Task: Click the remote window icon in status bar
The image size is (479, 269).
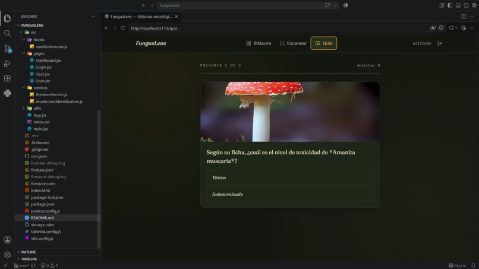Action: point(5,265)
